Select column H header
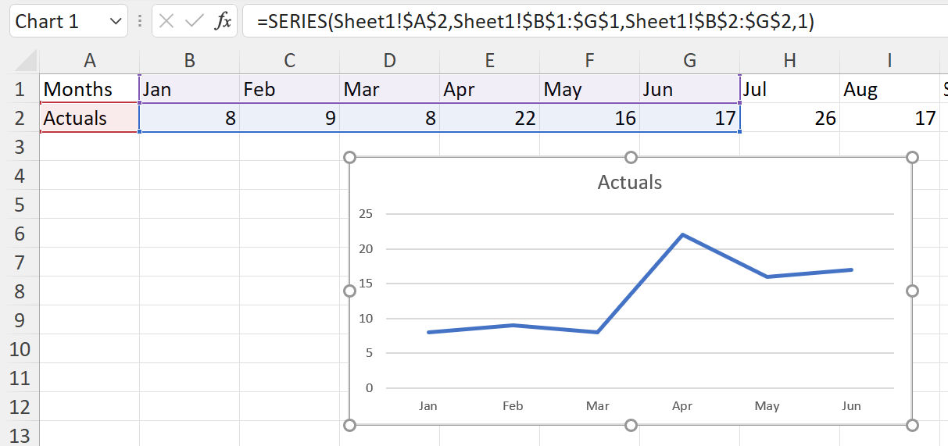This screenshot has width=948, height=446. coord(789,61)
